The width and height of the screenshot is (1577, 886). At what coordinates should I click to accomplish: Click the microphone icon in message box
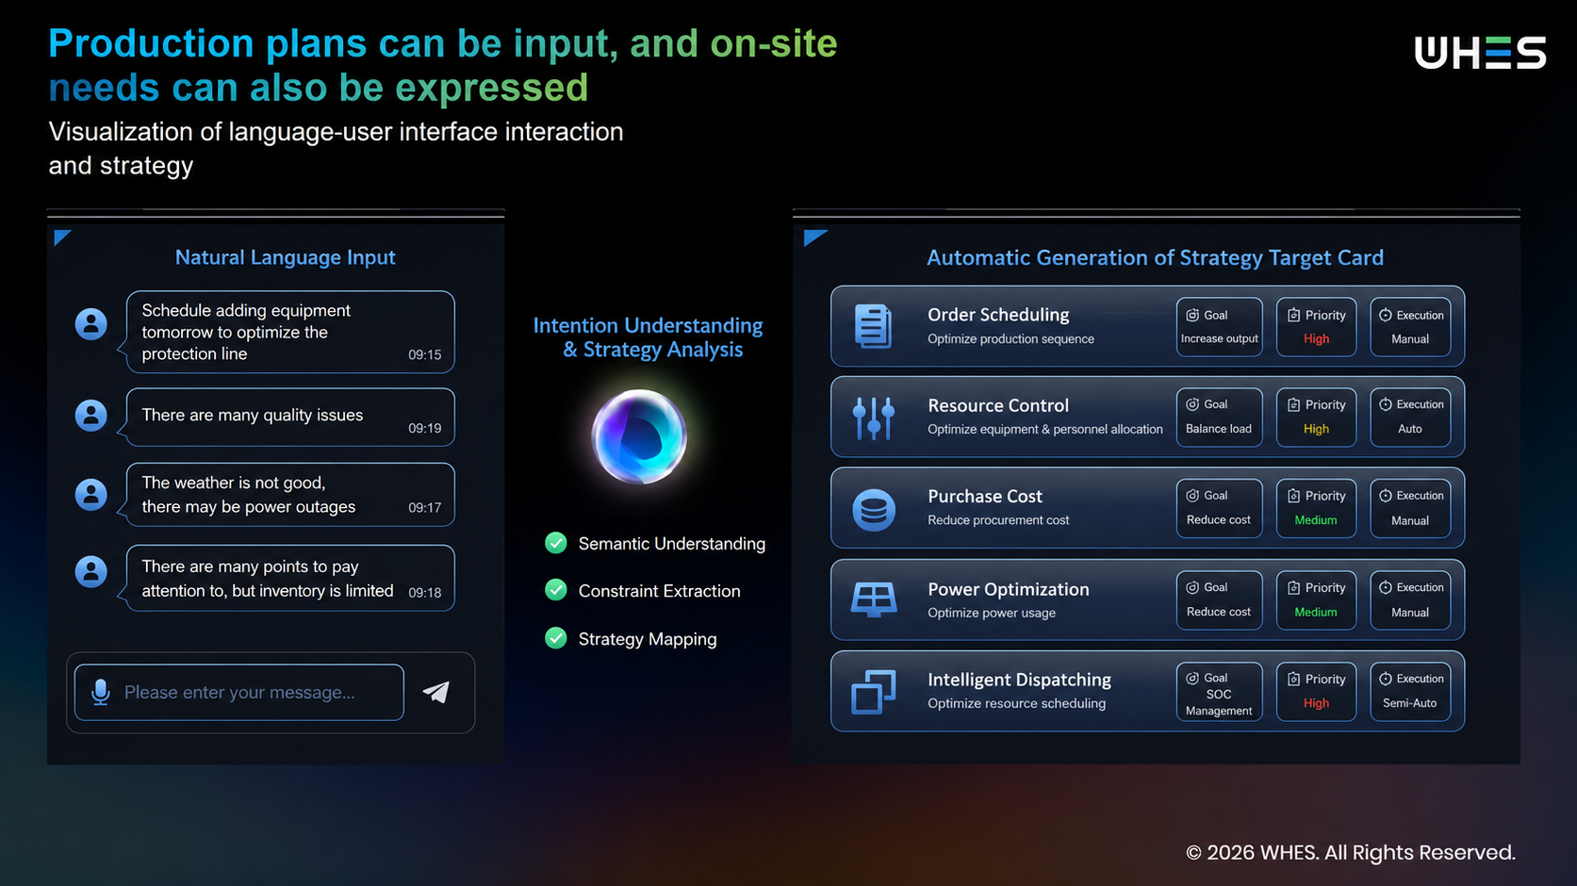[100, 692]
